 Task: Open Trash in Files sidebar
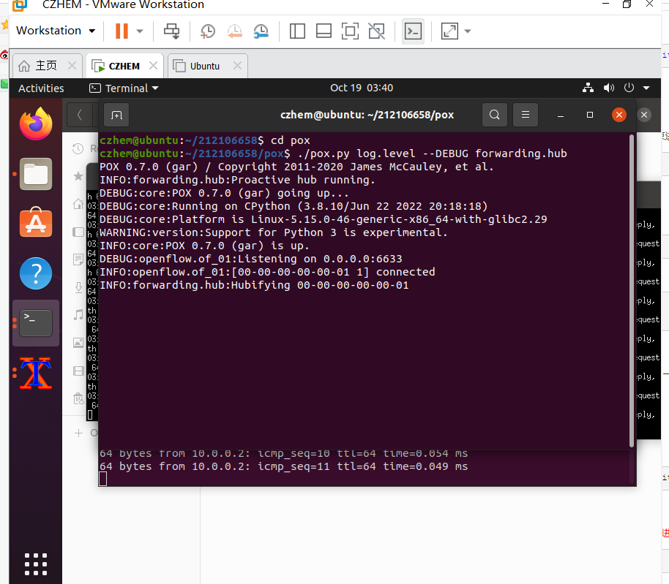tap(78, 398)
